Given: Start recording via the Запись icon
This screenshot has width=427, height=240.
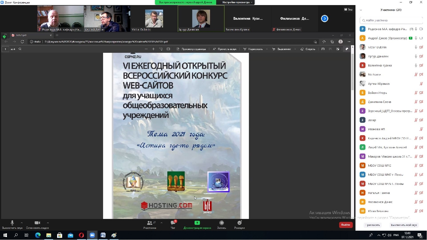Looking at the screenshot, I should [x=222, y=225].
